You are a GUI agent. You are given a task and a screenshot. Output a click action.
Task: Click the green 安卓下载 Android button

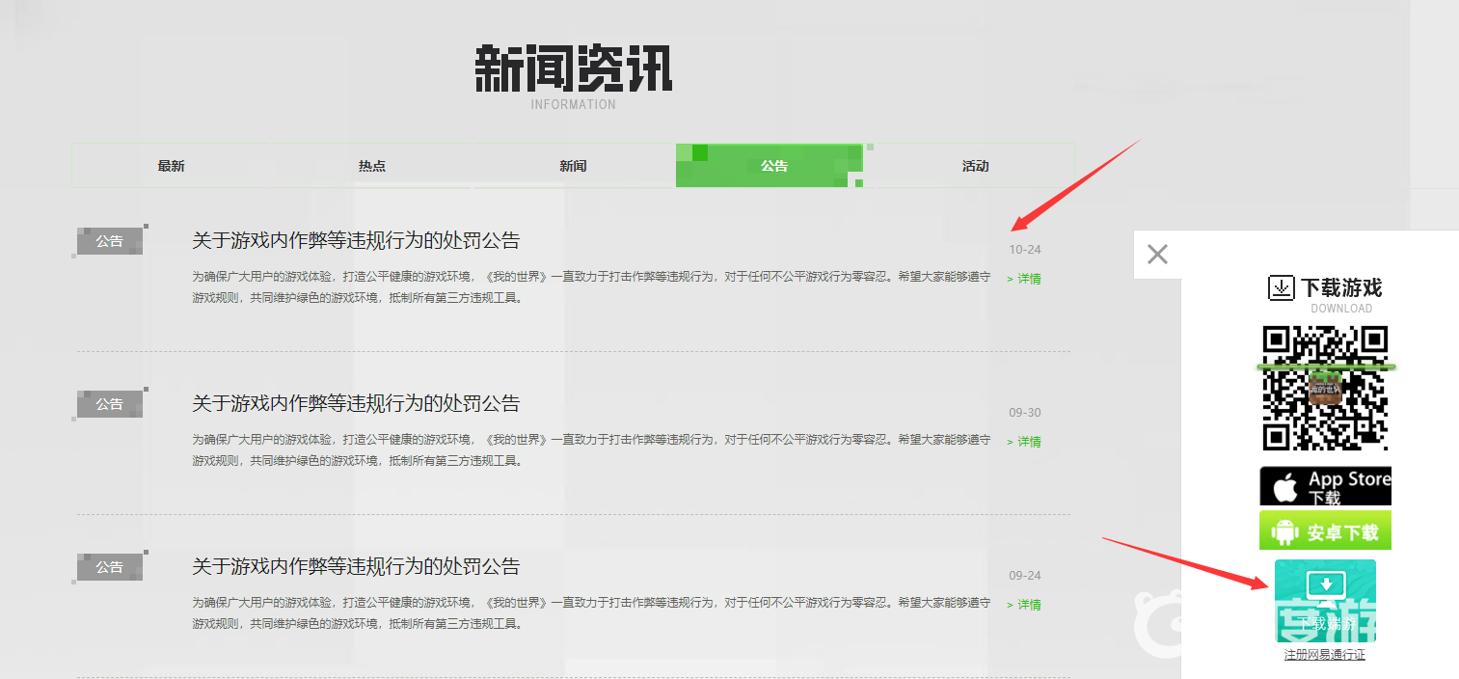tap(1325, 531)
